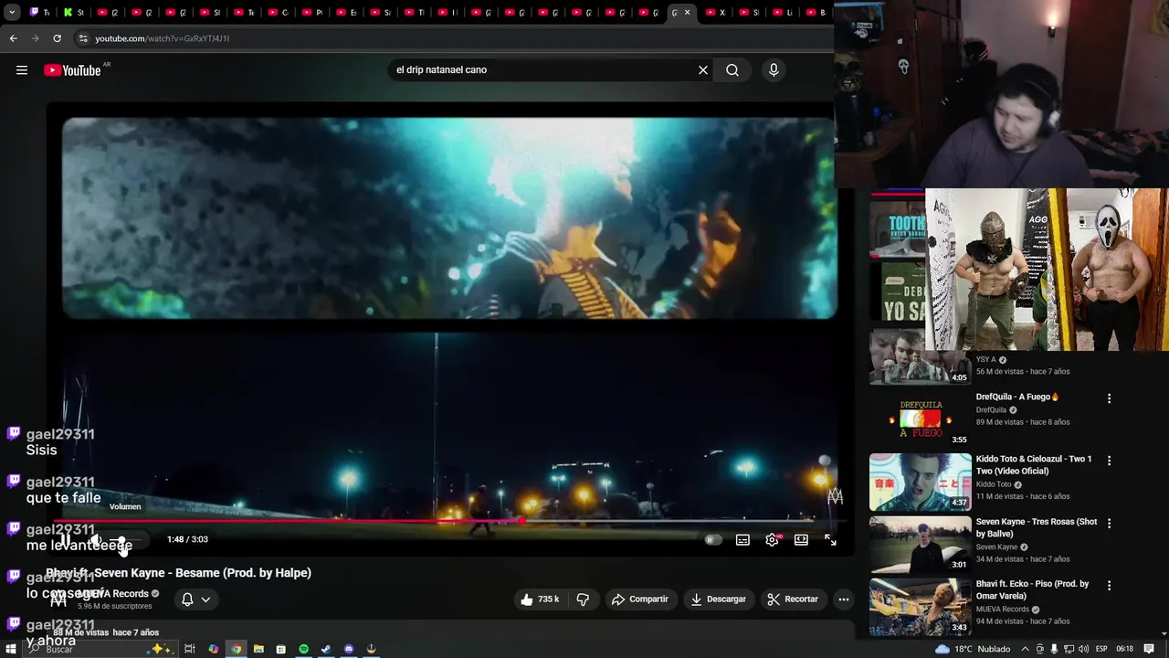
Task: Clear the search box text
Action: (703, 70)
